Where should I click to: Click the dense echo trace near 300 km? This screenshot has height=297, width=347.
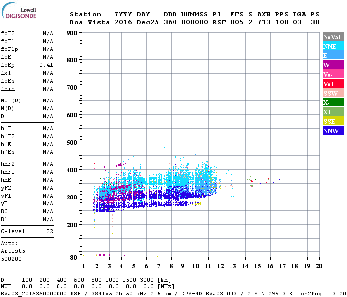pyautogui.click(x=168, y=196)
